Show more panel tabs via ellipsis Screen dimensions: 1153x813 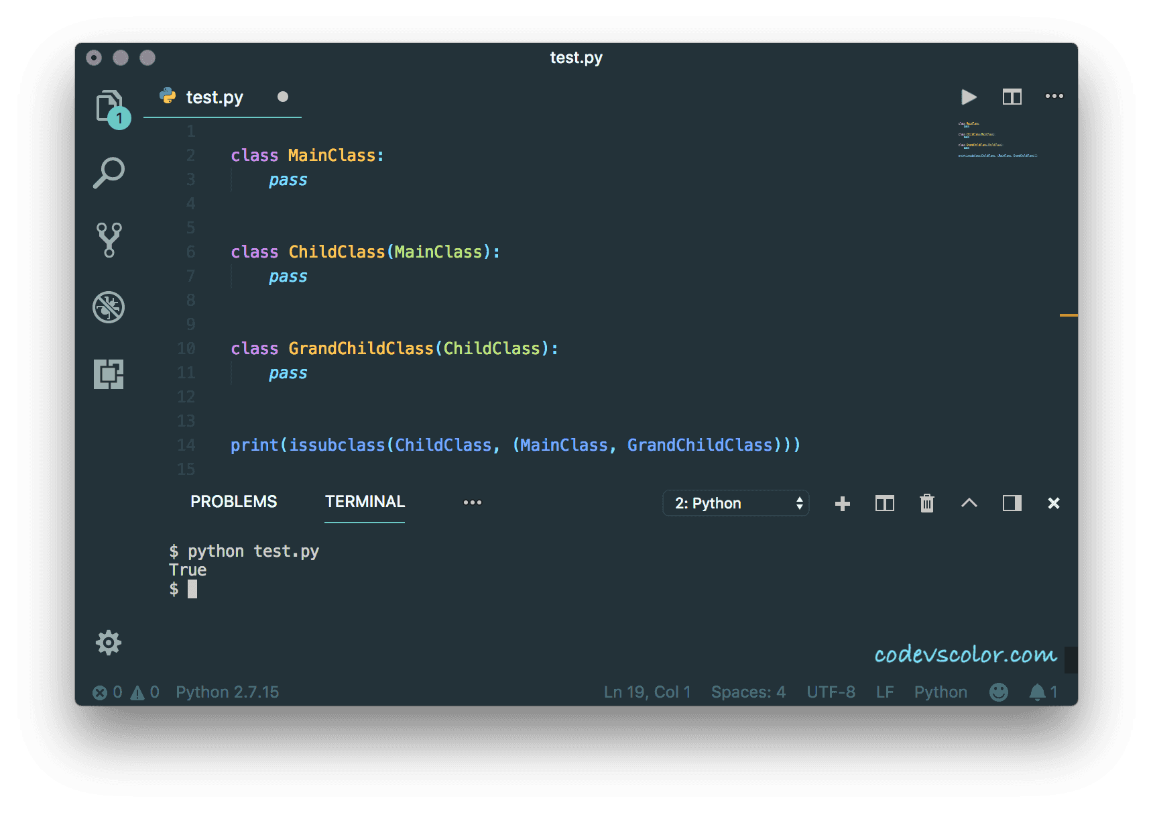[473, 502]
